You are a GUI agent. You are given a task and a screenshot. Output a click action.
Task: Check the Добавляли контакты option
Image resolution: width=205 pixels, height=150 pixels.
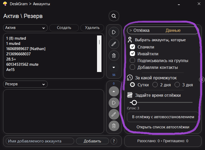[x=133, y=67]
